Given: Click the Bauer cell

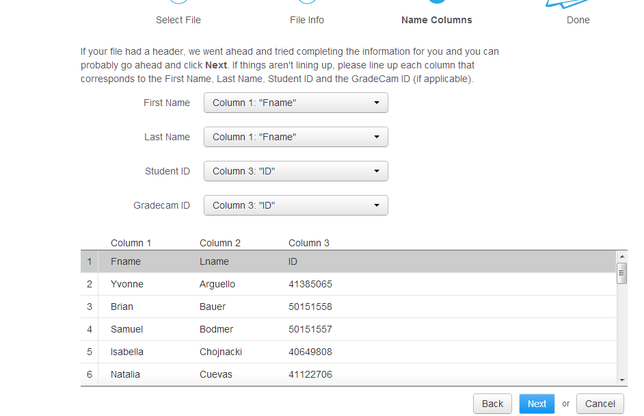Looking at the screenshot, I should coord(213,307).
